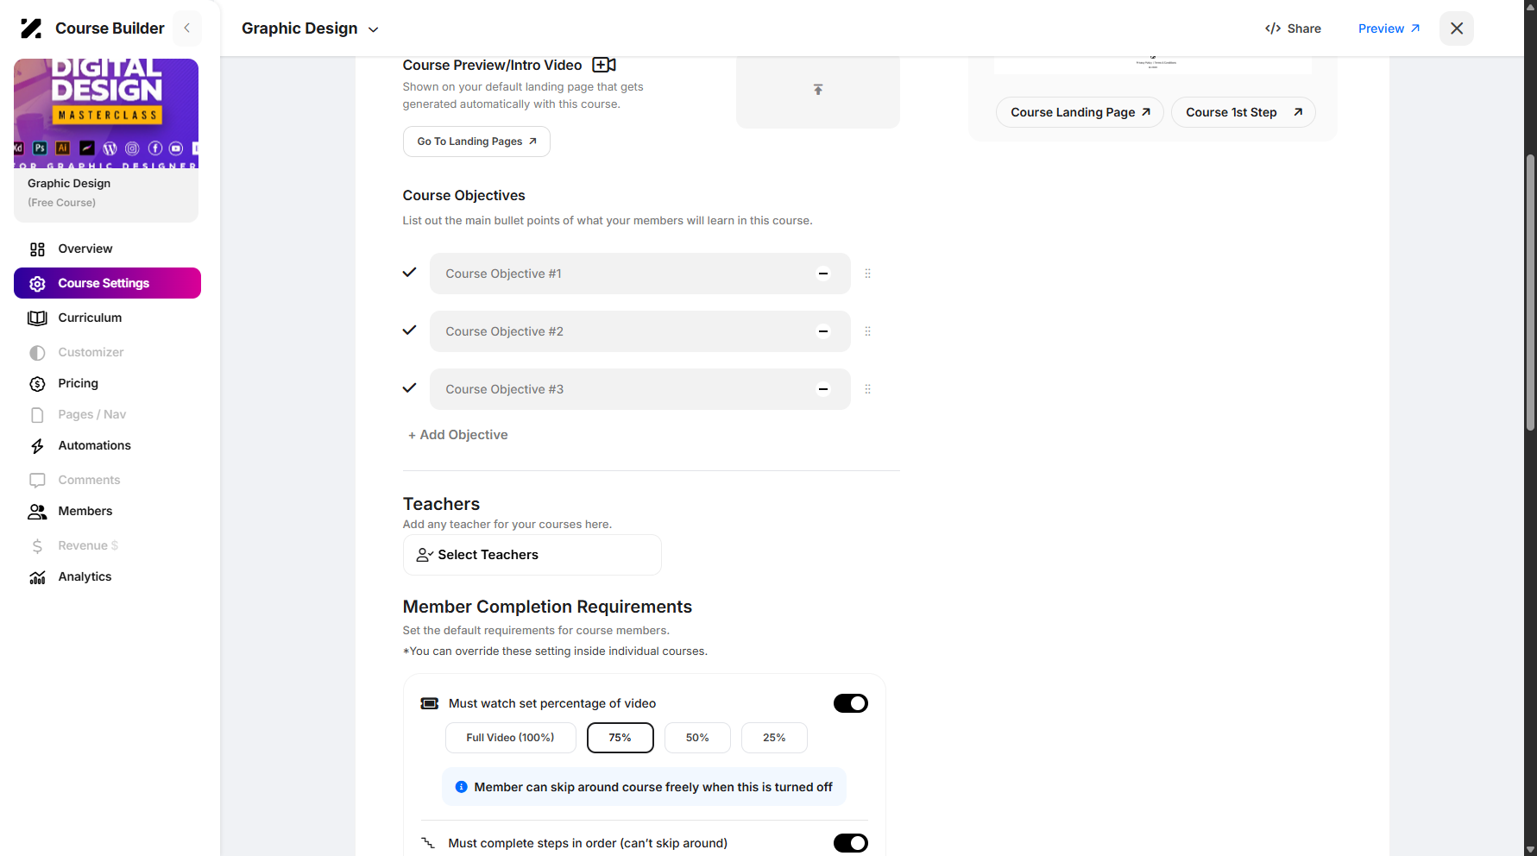1537x856 pixels.
Task: Select Full Video (100%) option
Action: pyautogui.click(x=510, y=738)
